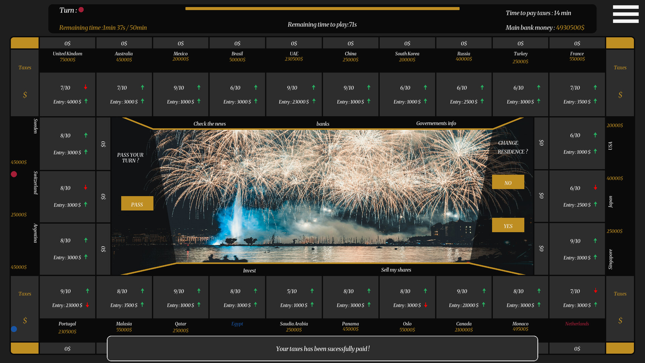Click red arrow beside Oslo entry price

click(x=426, y=305)
